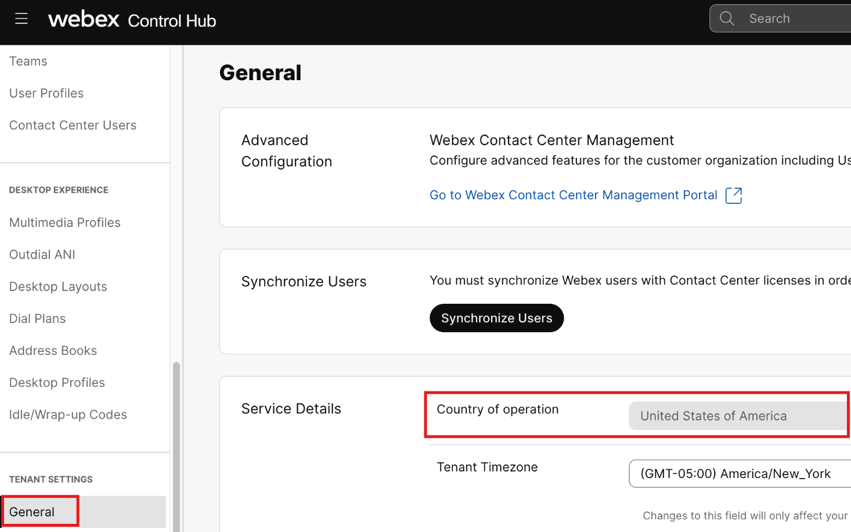Open Address Books page
851x532 pixels.
coord(53,351)
